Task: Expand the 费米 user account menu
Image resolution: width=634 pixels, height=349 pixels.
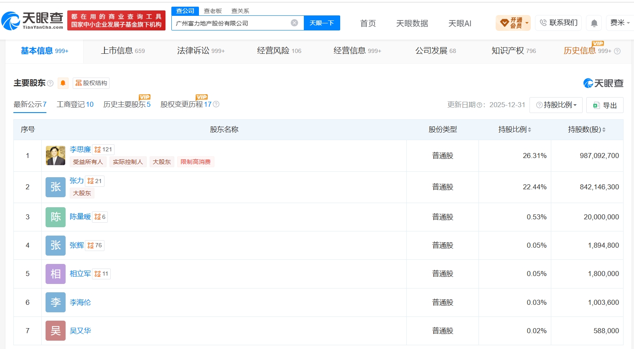Action: [620, 23]
